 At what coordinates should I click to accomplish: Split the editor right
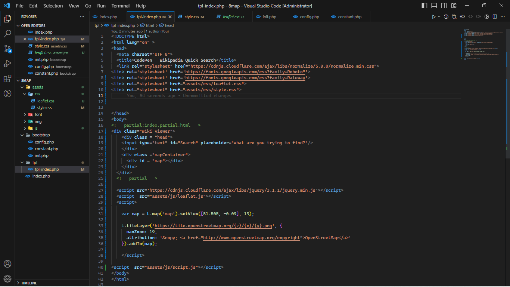tap(495, 17)
